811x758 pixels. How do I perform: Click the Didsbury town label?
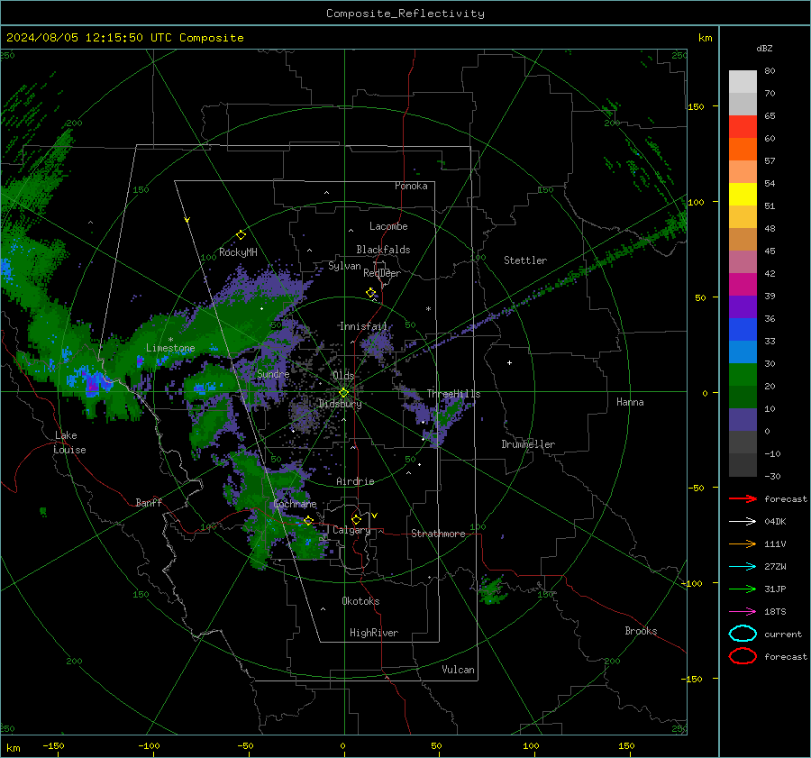pyautogui.click(x=341, y=404)
